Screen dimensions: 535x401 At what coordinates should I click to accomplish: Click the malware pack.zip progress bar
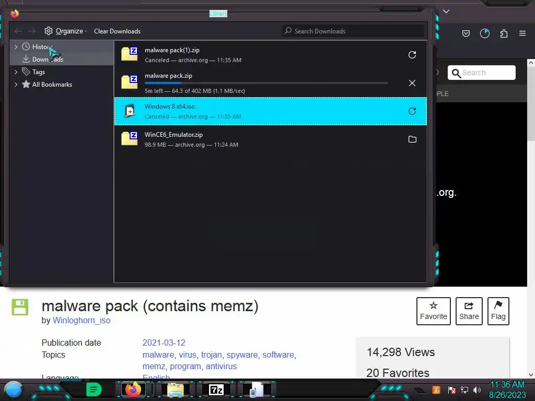click(266, 83)
